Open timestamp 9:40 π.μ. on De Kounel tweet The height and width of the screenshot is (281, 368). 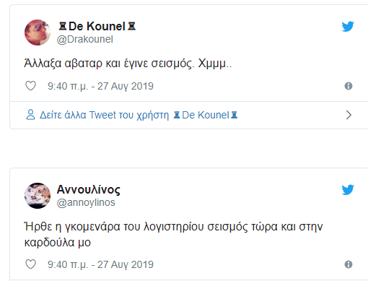pos(100,86)
